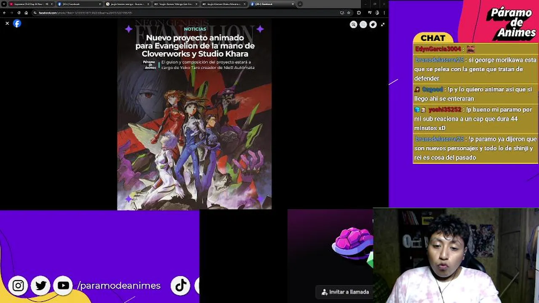Enter fullscreen mode in photo viewer
The width and height of the screenshot is (539, 303).
[x=382, y=24]
